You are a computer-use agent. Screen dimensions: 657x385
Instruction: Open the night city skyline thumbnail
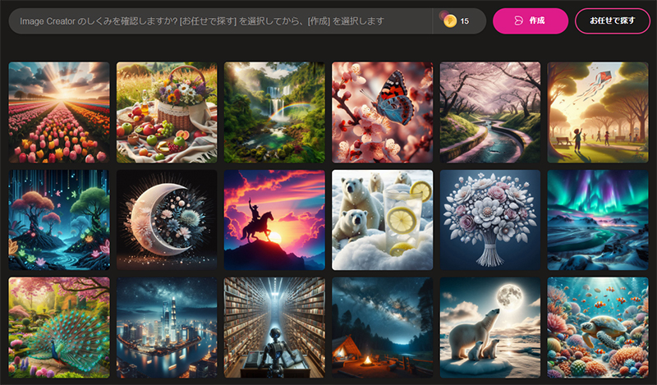coord(167,328)
